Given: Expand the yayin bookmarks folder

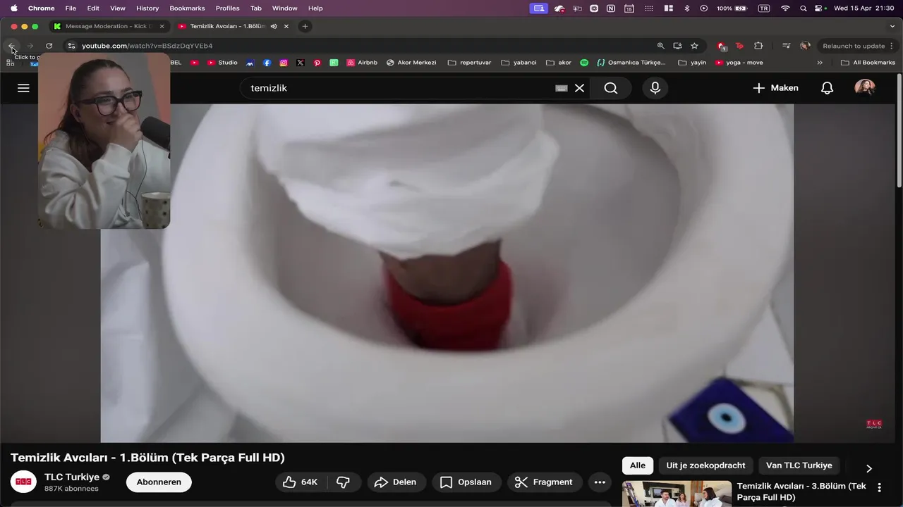Looking at the screenshot, I should tap(692, 63).
